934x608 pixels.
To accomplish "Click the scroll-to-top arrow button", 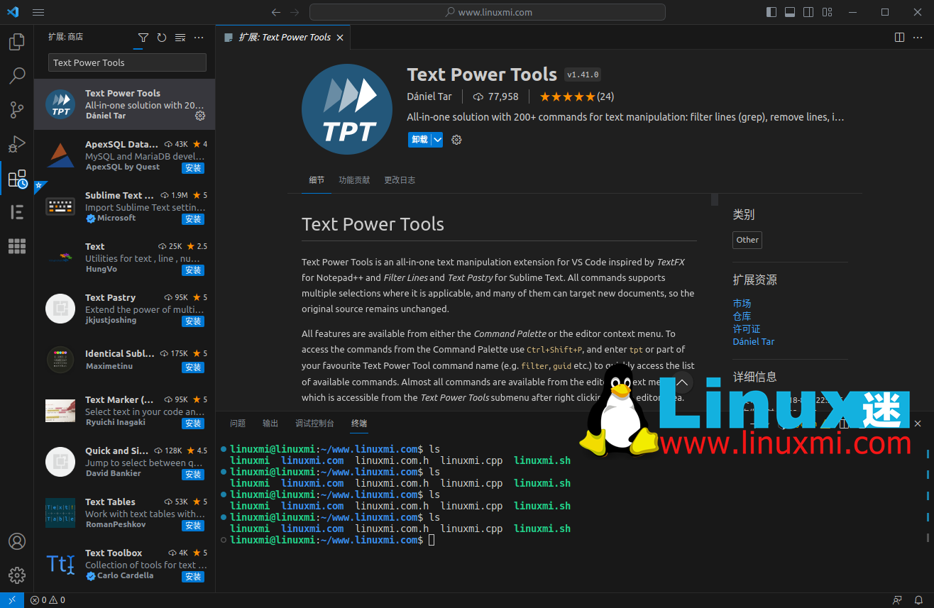I will click(x=682, y=384).
